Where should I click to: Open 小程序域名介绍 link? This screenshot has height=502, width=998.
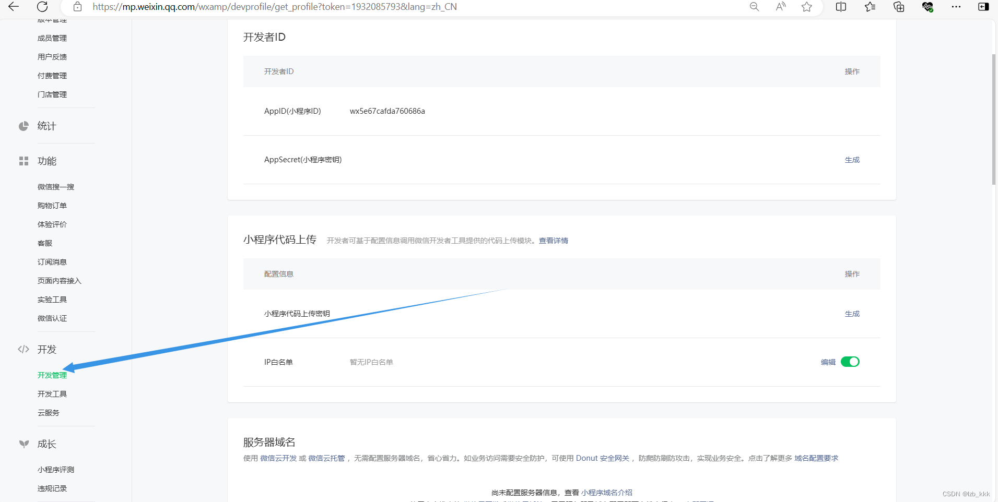(x=607, y=493)
